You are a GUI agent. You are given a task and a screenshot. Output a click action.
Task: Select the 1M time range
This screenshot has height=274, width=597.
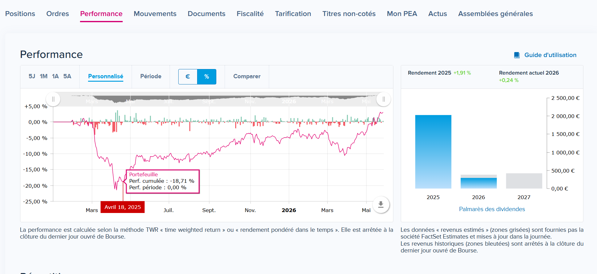pos(44,76)
